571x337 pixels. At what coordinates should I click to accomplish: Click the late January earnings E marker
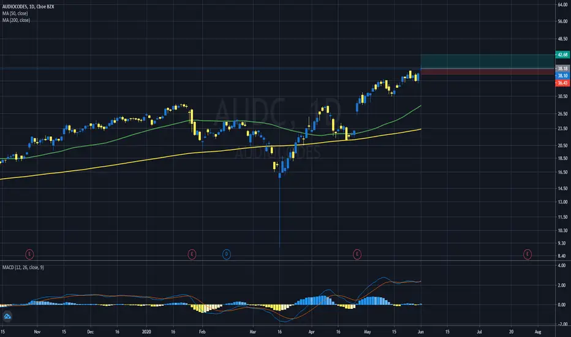[x=192, y=254]
